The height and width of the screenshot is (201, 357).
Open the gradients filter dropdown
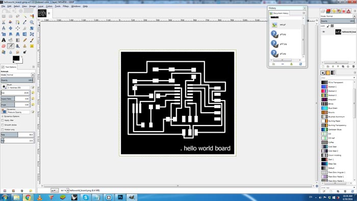(354, 78)
